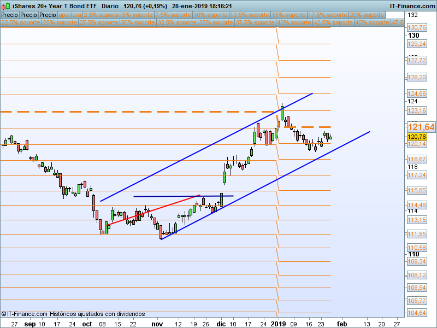Select the apertura indicator label
This screenshot has width=437, height=328.
coord(70,15)
